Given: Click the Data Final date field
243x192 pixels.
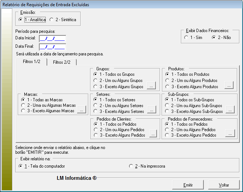Looking at the screenshot, I should coord(52,46).
